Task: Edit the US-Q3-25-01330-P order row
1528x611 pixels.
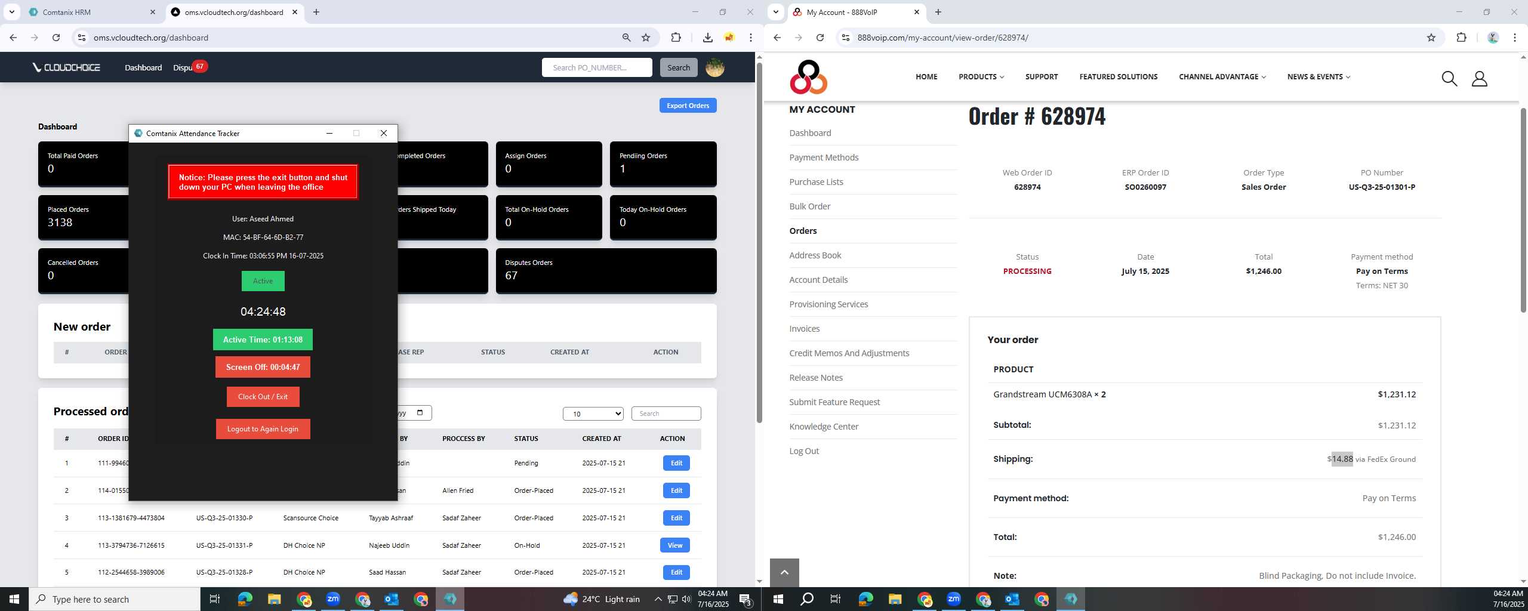Action: point(676,518)
